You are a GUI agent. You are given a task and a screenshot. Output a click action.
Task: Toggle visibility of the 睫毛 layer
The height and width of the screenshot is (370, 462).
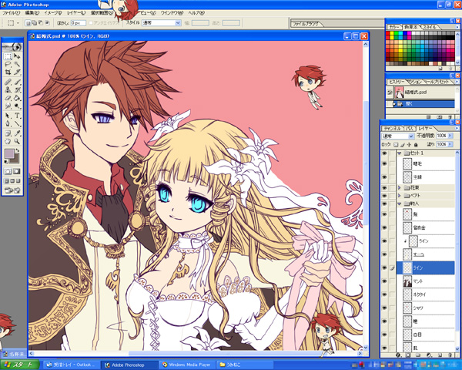click(x=384, y=163)
